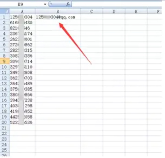This screenshot has width=165, height=158.
Task: Select column B header
Action: coord(58,11)
